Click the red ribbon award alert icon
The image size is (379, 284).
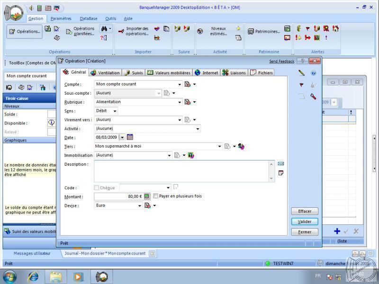pos(326,28)
